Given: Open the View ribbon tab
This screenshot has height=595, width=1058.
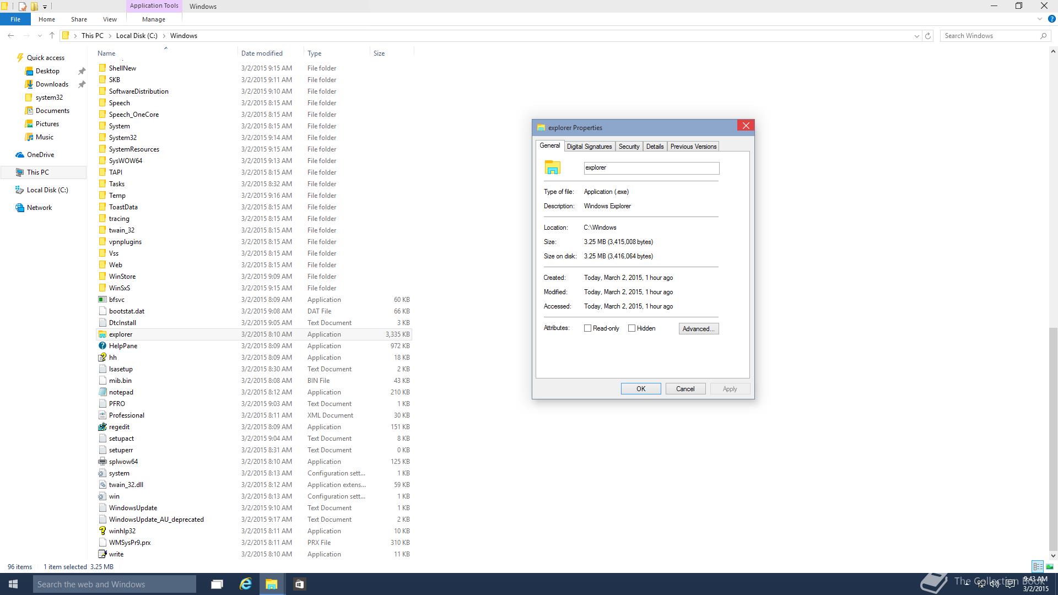Looking at the screenshot, I should point(110,19).
